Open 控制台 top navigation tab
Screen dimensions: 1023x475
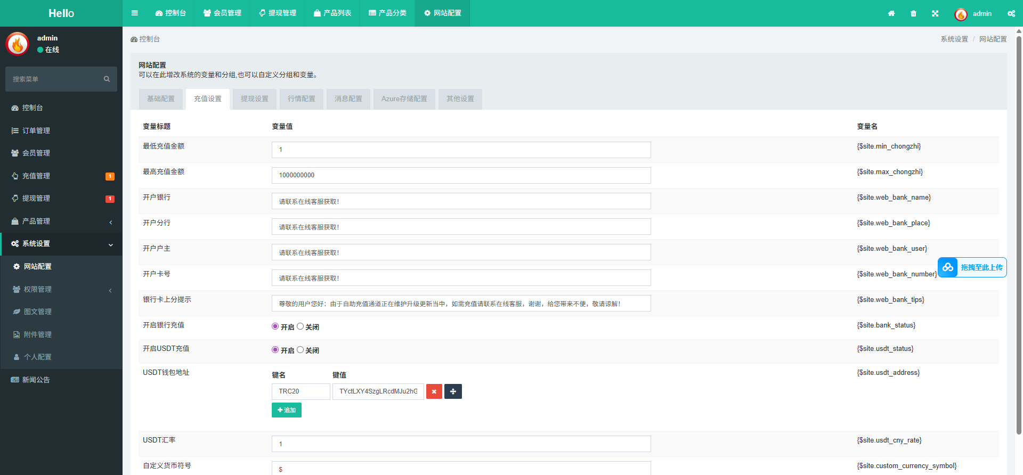[x=170, y=13]
